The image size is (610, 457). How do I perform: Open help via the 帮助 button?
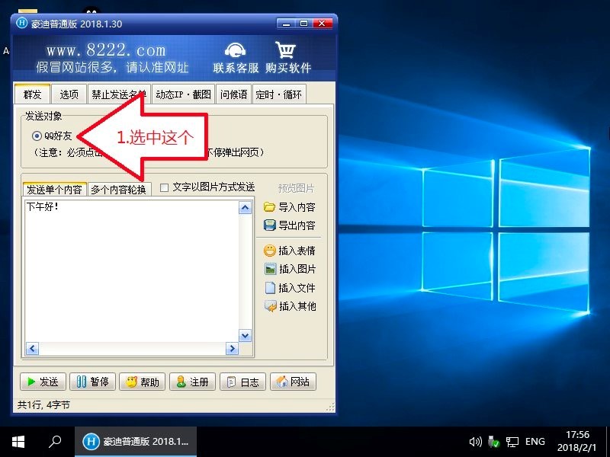pos(143,382)
